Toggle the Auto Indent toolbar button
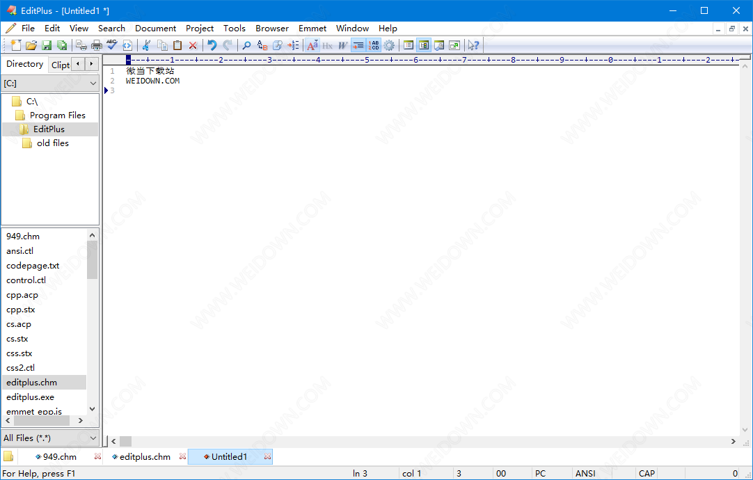This screenshot has width=753, height=480. pyautogui.click(x=358, y=45)
